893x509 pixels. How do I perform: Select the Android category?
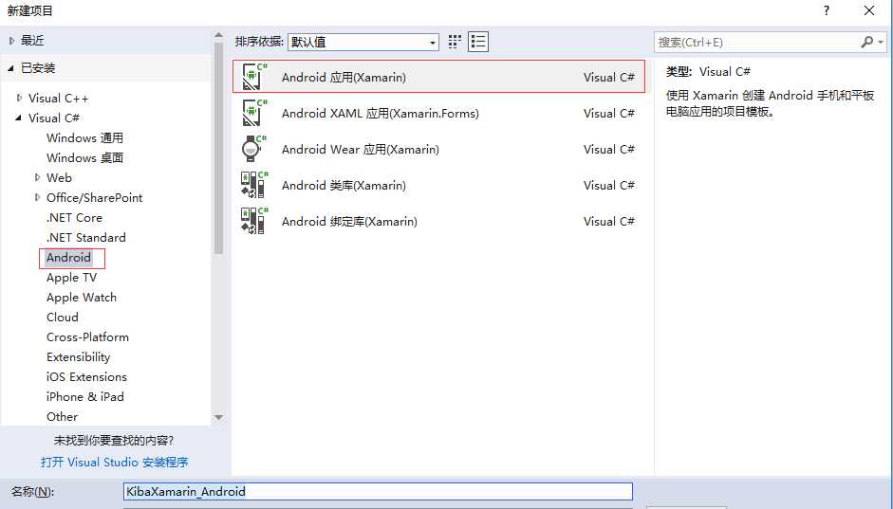tap(69, 258)
